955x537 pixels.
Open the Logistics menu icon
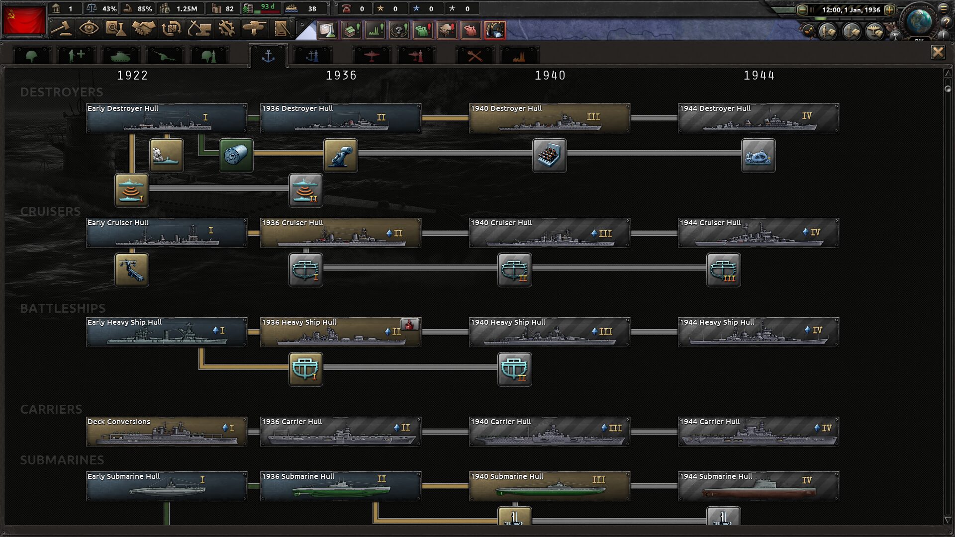(x=282, y=28)
